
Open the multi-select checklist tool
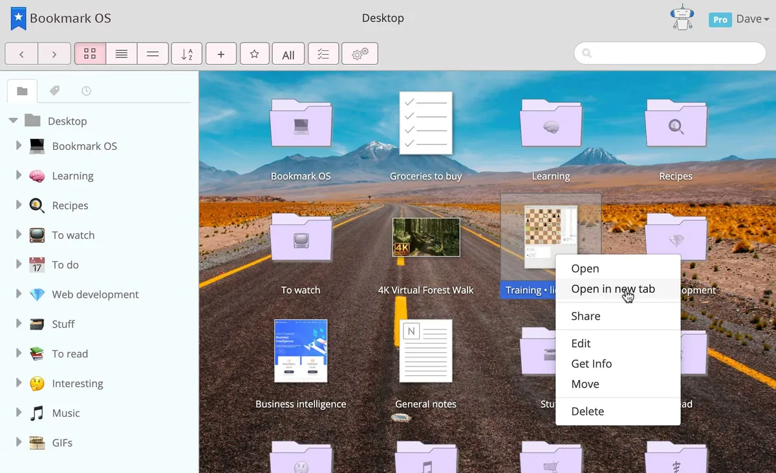(324, 54)
